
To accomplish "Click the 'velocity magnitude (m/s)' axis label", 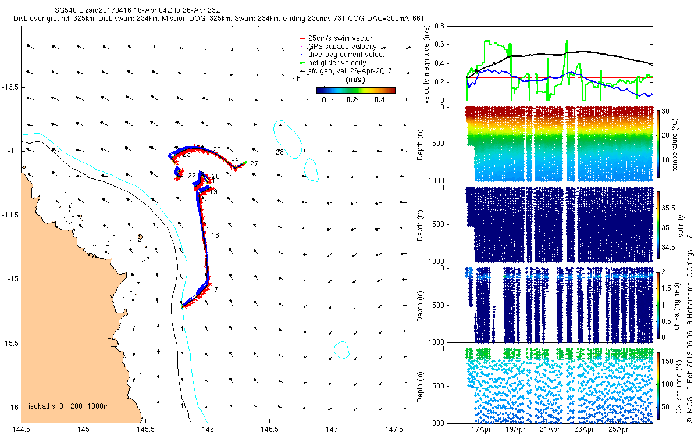I will pyautogui.click(x=427, y=63).
